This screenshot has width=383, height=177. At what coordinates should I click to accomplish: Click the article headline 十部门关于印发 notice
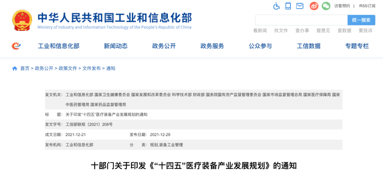coord(194,166)
